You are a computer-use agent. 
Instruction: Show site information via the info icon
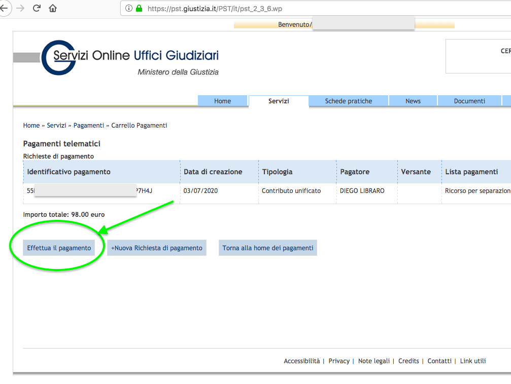point(129,8)
